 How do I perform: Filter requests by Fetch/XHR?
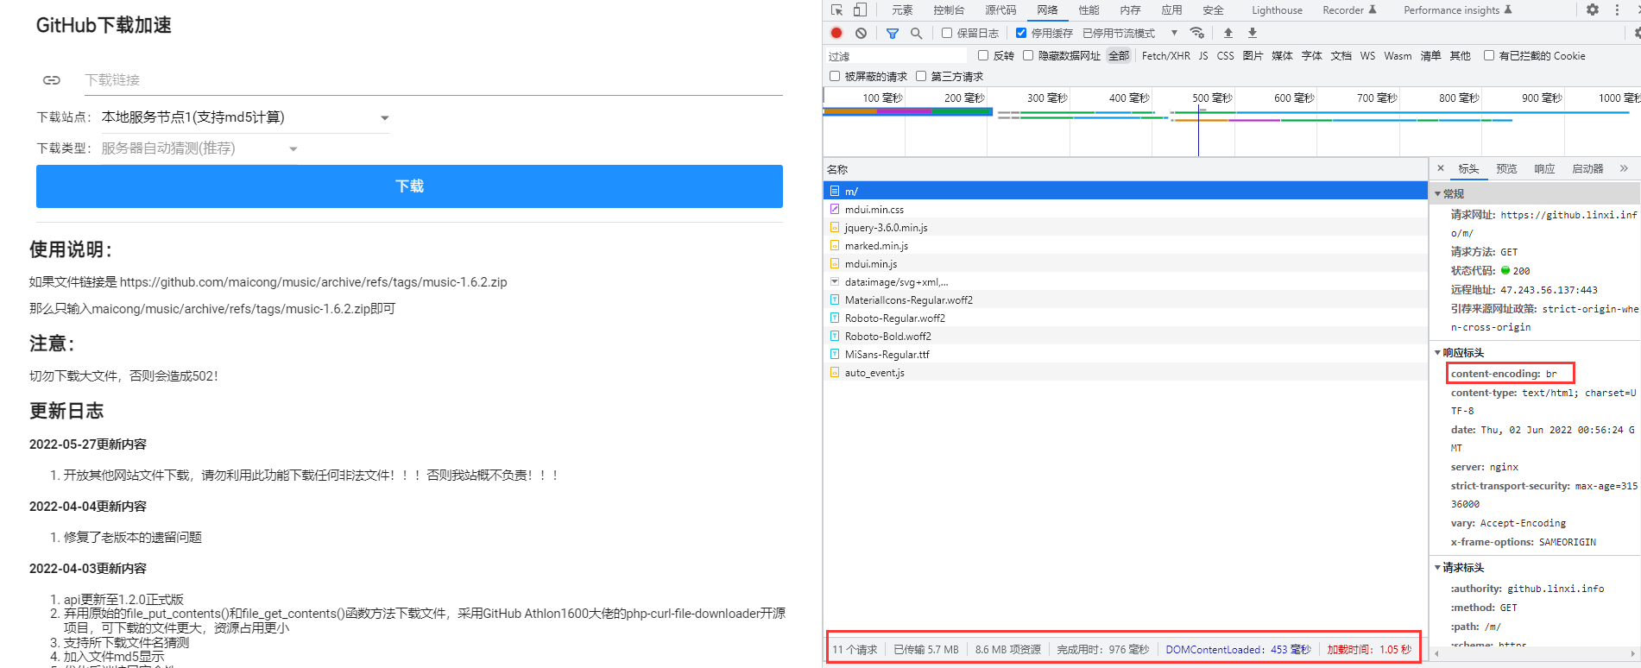click(1165, 55)
